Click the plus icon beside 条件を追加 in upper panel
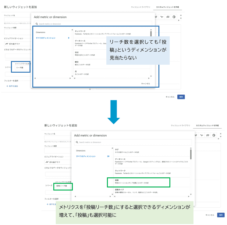The height and width of the screenshot is (225, 227). coord(7,86)
